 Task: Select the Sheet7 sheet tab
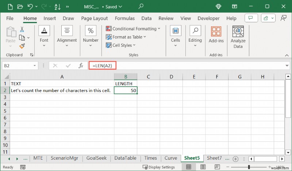click(x=214, y=158)
